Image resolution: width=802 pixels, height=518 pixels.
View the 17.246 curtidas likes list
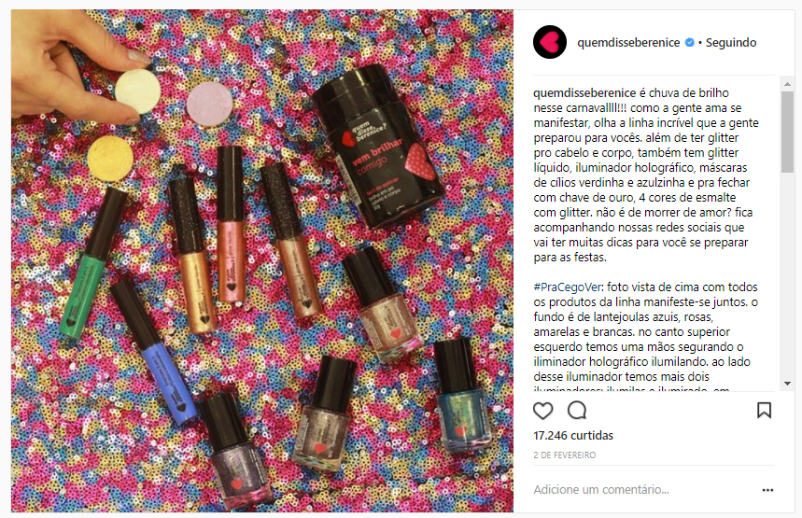pos(573,436)
